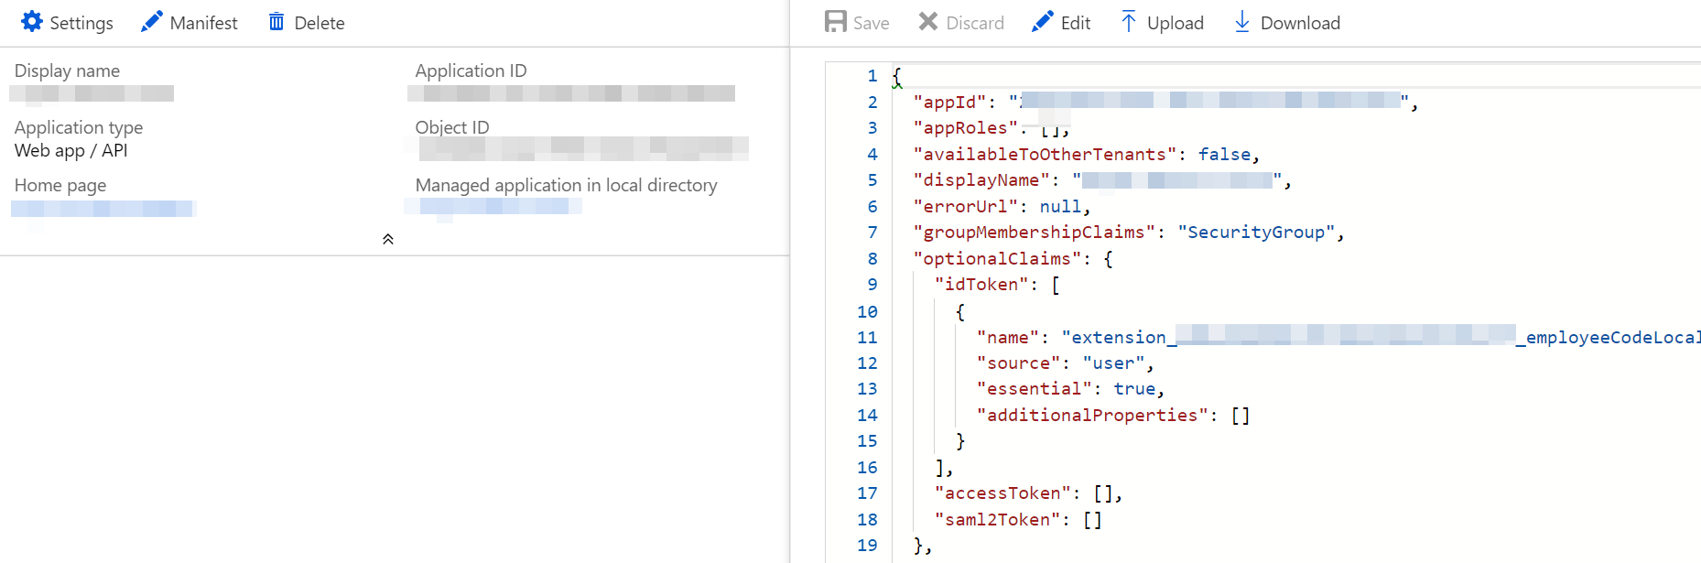Viewport: 1701px width, 563px height.
Task: Click the Upload arrow icon
Action: (x=1129, y=22)
